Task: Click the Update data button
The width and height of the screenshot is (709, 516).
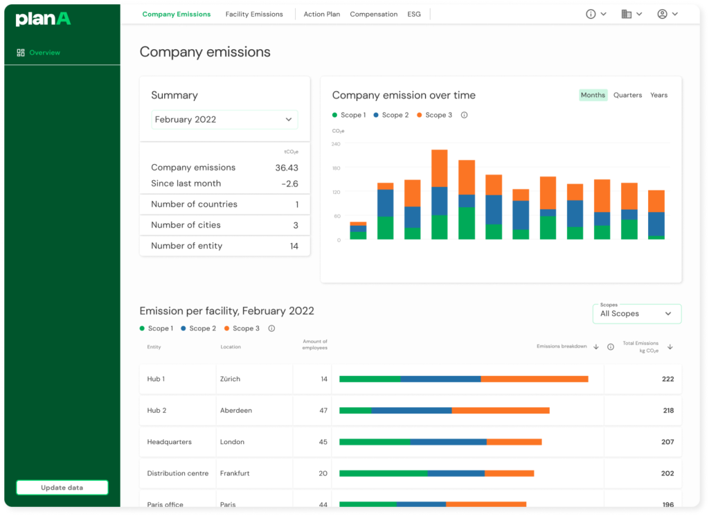Action: [x=62, y=488]
